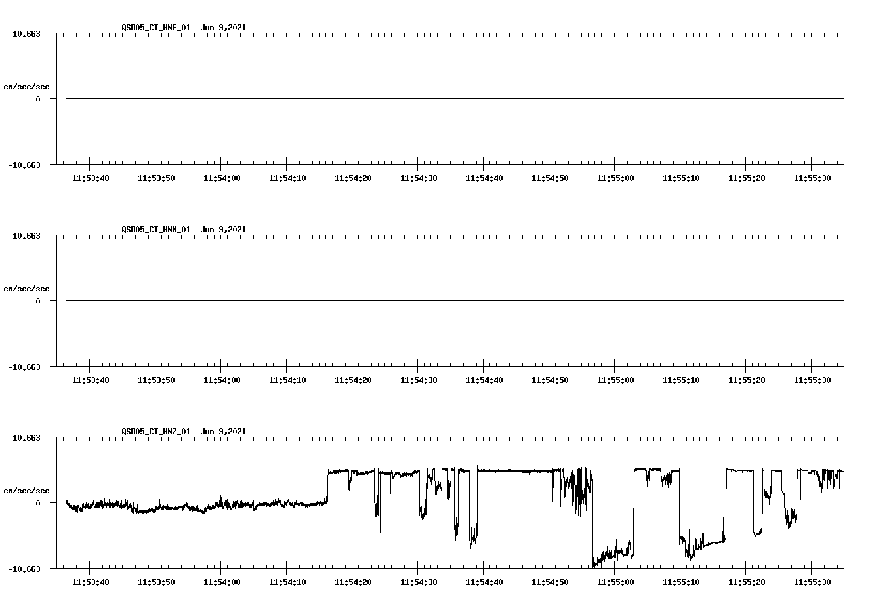Select the -10.663 lower limit on HNZ plot
Viewport: 891px width, 606px height.
(x=24, y=569)
